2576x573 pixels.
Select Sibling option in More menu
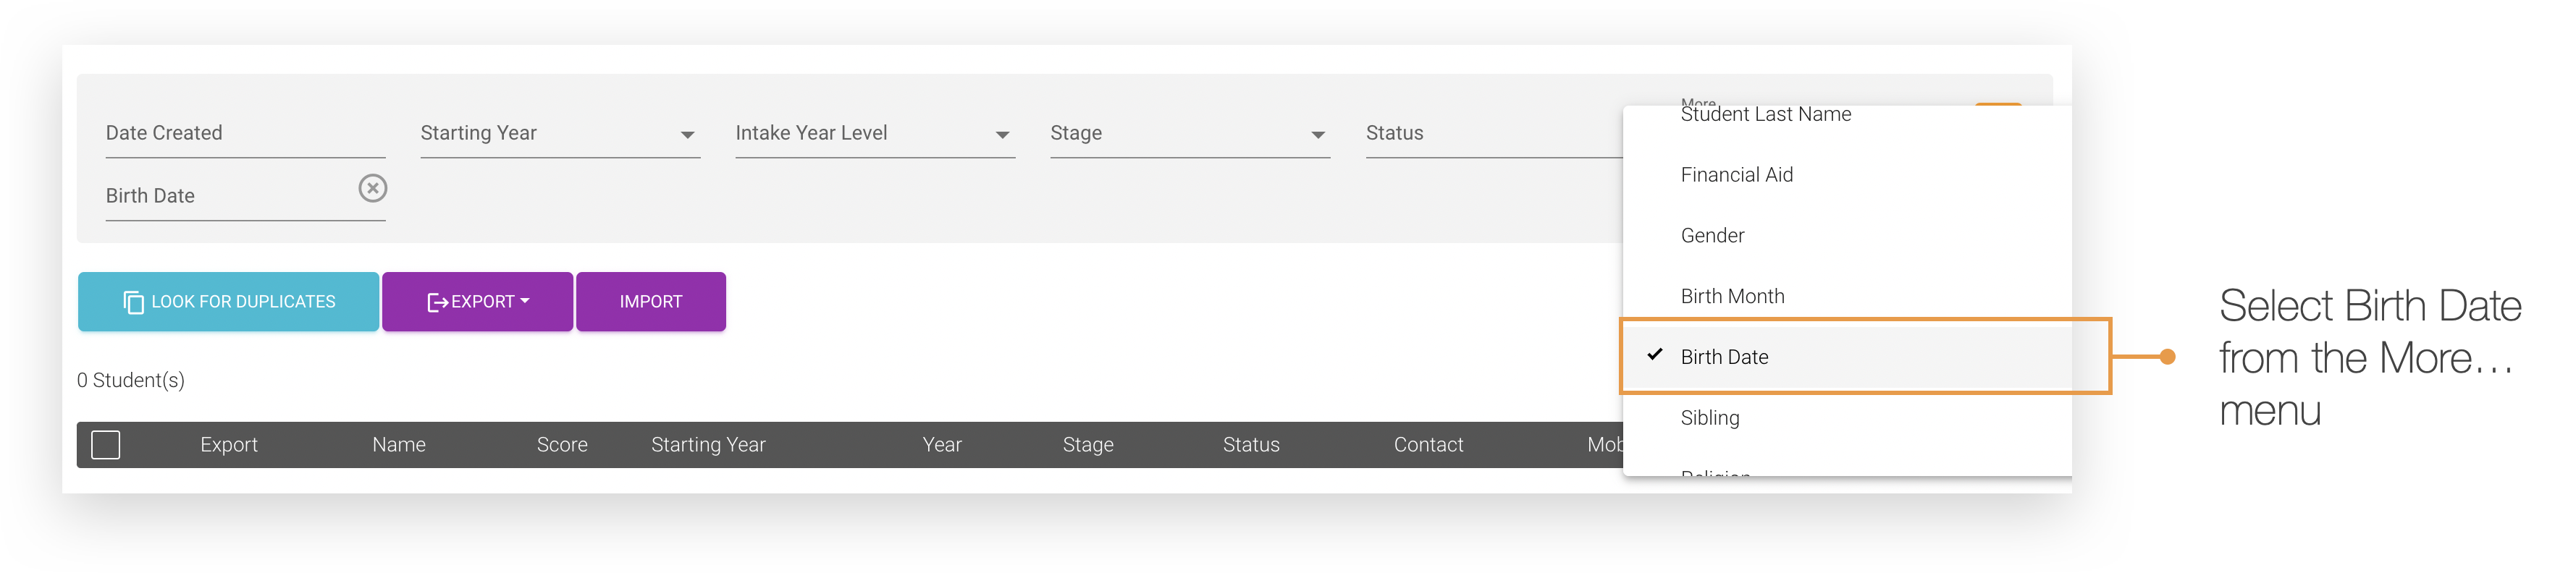coord(1709,418)
